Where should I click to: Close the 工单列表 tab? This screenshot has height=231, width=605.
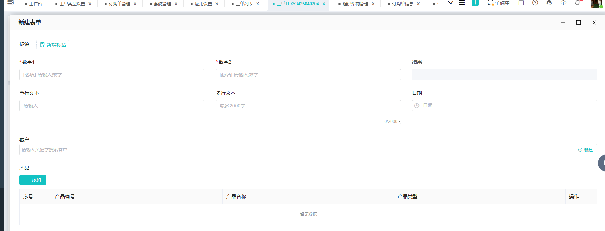(x=258, y=4)
